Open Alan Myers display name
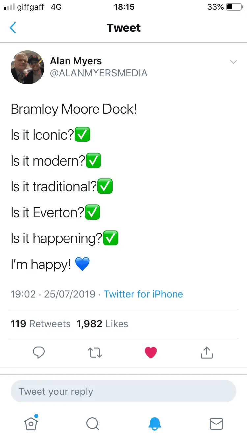This screenshot has width=247, height=440. (x=76, y=61)
